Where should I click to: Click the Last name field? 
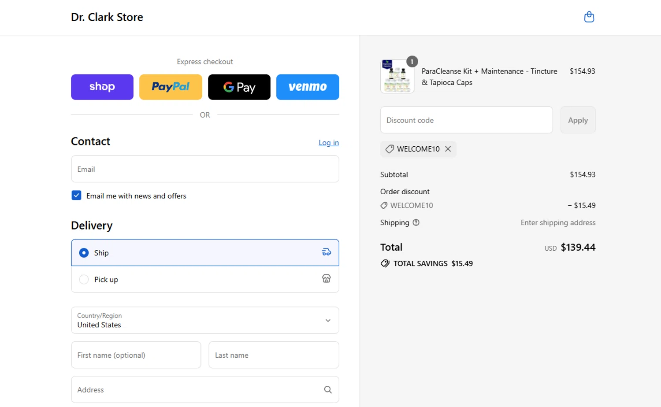274,355
